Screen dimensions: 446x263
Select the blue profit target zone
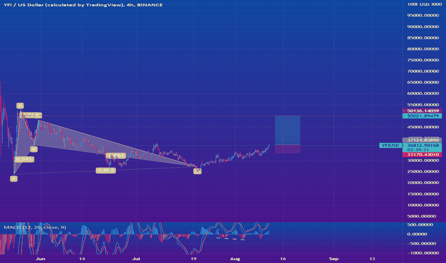(288, 130)
